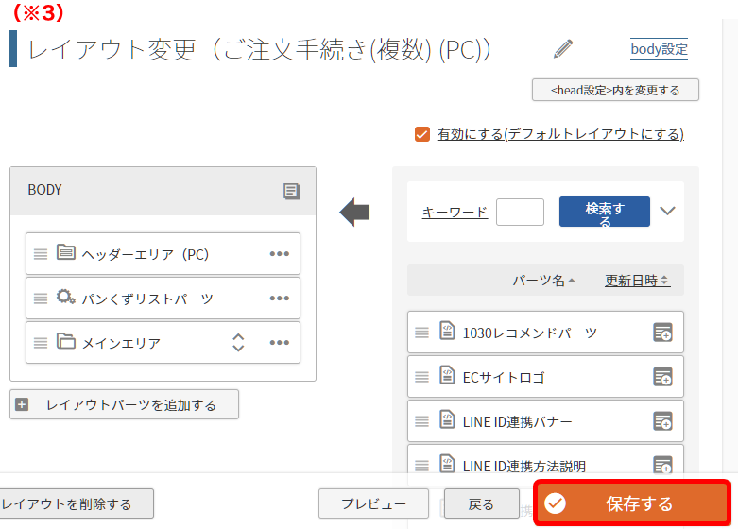Click the BODY panel document icon
Image resolution: width=738 pixels, height=529 pixels.
coord(291,191)
